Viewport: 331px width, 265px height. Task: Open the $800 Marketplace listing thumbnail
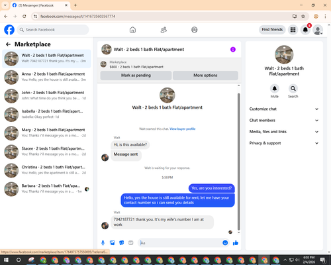(103, 64)
